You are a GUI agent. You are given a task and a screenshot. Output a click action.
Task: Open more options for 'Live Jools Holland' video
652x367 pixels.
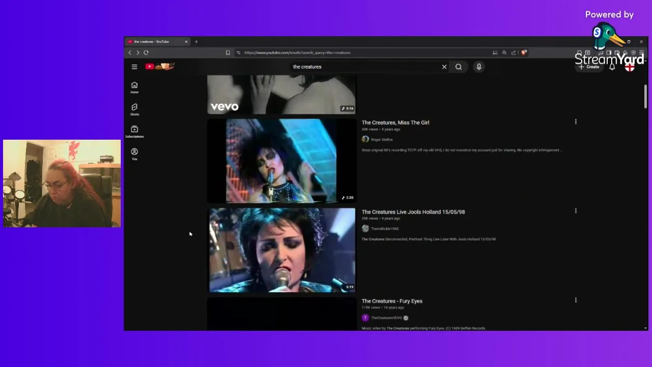point(576,211)
